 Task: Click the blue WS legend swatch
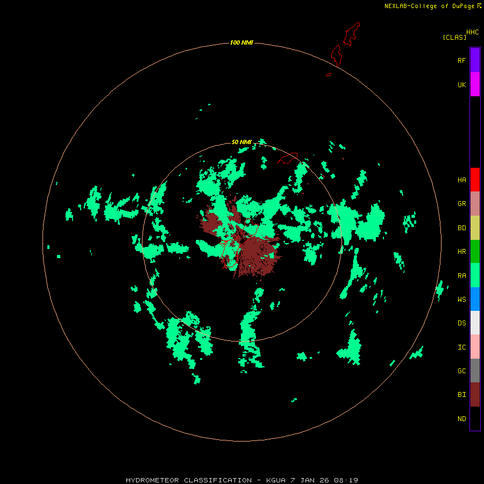475,299
